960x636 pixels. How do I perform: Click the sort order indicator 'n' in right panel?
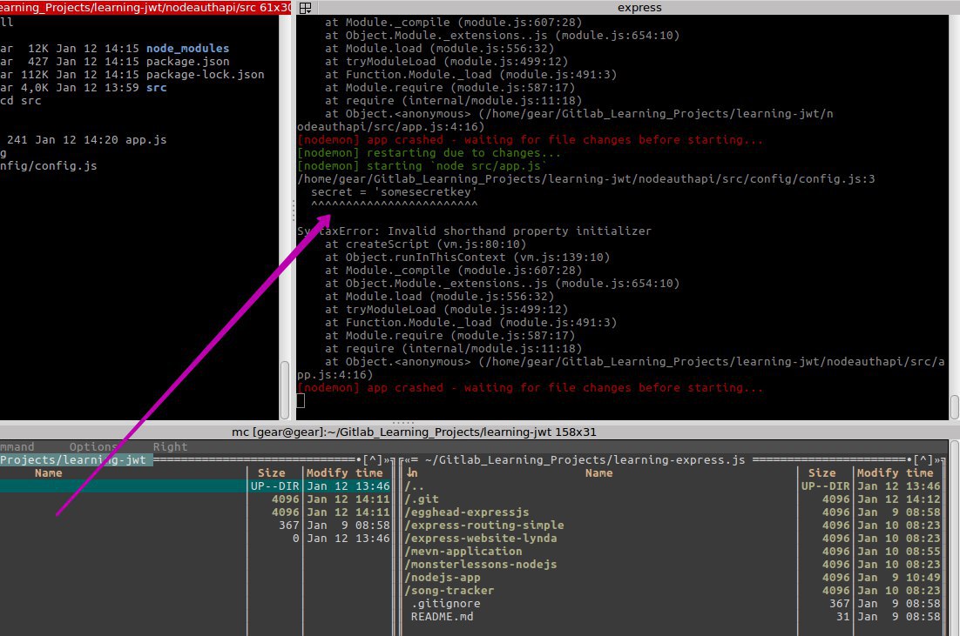[413, 472]
